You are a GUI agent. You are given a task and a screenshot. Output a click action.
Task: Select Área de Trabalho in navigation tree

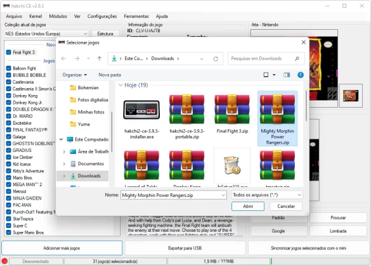89,151
